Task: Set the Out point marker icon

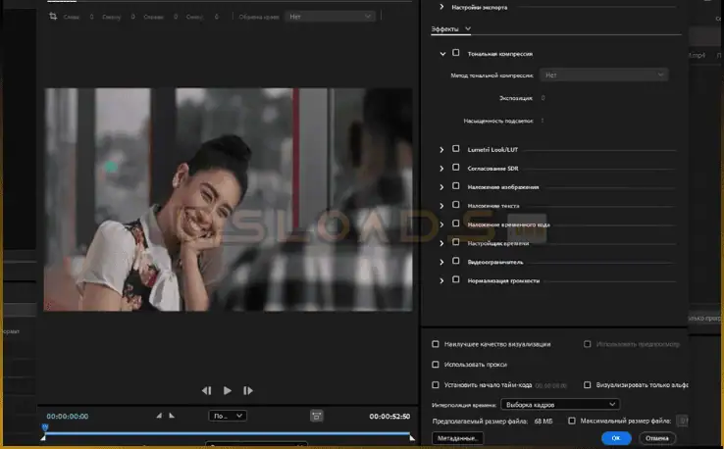Action: point(172,416)
